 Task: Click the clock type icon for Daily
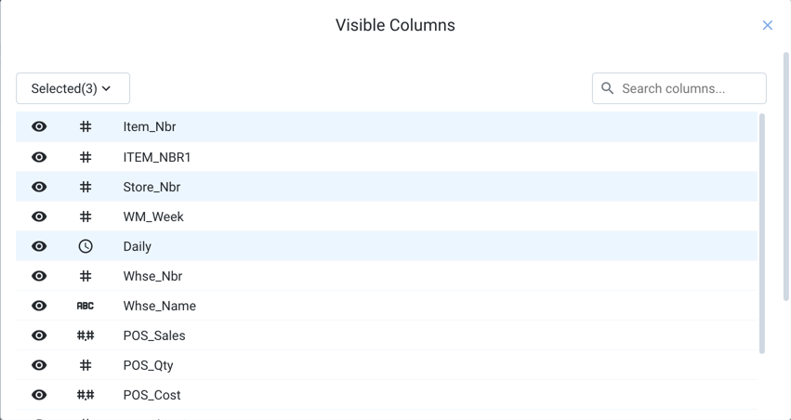pos(86,246)
